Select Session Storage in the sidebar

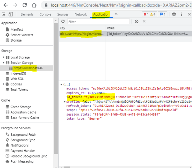pyautogui.click(x=22, y=63)
